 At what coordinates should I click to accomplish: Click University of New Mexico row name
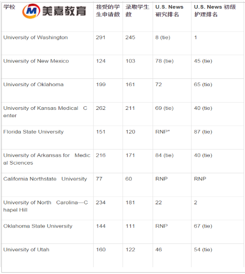point(36,61)
